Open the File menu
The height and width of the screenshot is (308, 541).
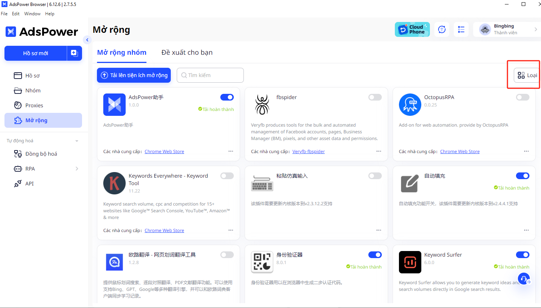coord(4,14)
